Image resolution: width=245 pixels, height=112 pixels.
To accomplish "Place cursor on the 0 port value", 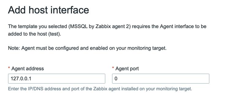I will click(116, 79).
